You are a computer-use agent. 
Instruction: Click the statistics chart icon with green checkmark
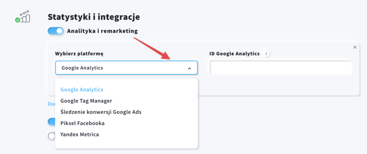(x=23, y=16)
